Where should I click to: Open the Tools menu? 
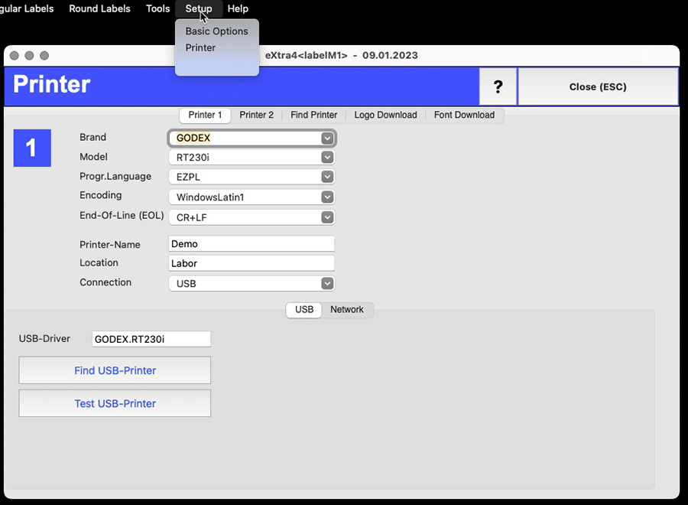click(157, 8)
